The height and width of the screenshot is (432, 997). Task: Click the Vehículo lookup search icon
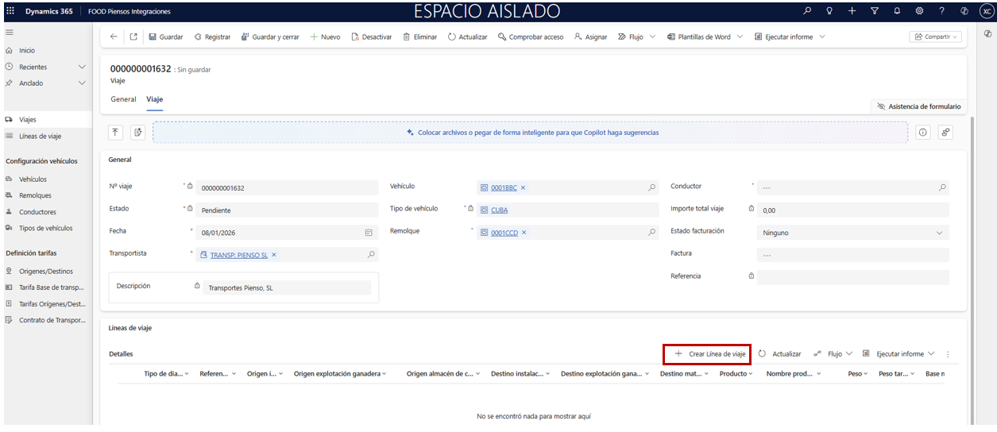pyautogui.click(x=652, y=188)
